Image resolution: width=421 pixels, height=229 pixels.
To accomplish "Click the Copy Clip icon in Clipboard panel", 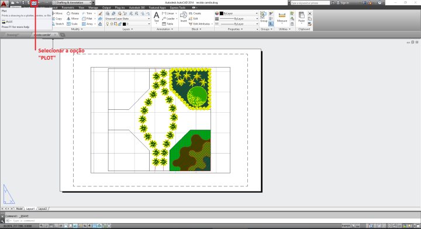I will [309, 19].
